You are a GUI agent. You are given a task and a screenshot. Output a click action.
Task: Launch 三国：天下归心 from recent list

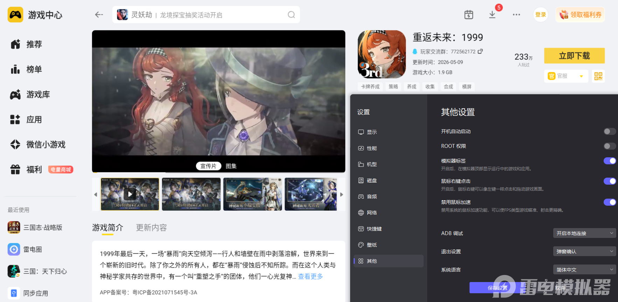click(37, 272)
